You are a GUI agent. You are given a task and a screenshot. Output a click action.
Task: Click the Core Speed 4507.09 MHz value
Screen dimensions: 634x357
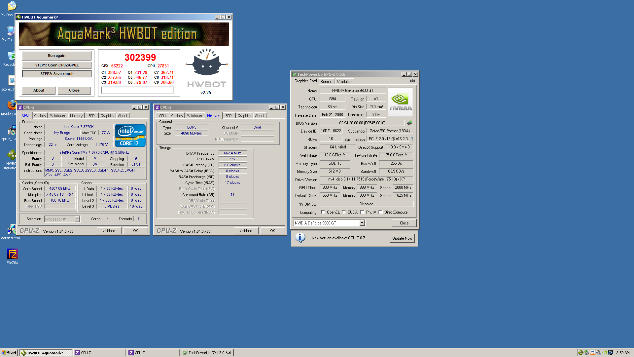click(x=60, y=189)
